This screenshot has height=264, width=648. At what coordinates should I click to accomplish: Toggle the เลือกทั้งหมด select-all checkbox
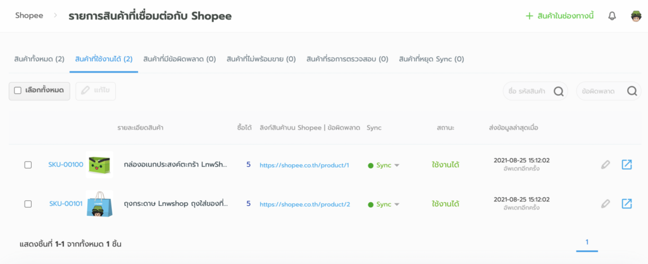[18, 90]
